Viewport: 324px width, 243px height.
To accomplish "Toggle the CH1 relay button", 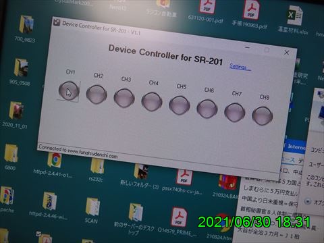I will pos(69,91).
